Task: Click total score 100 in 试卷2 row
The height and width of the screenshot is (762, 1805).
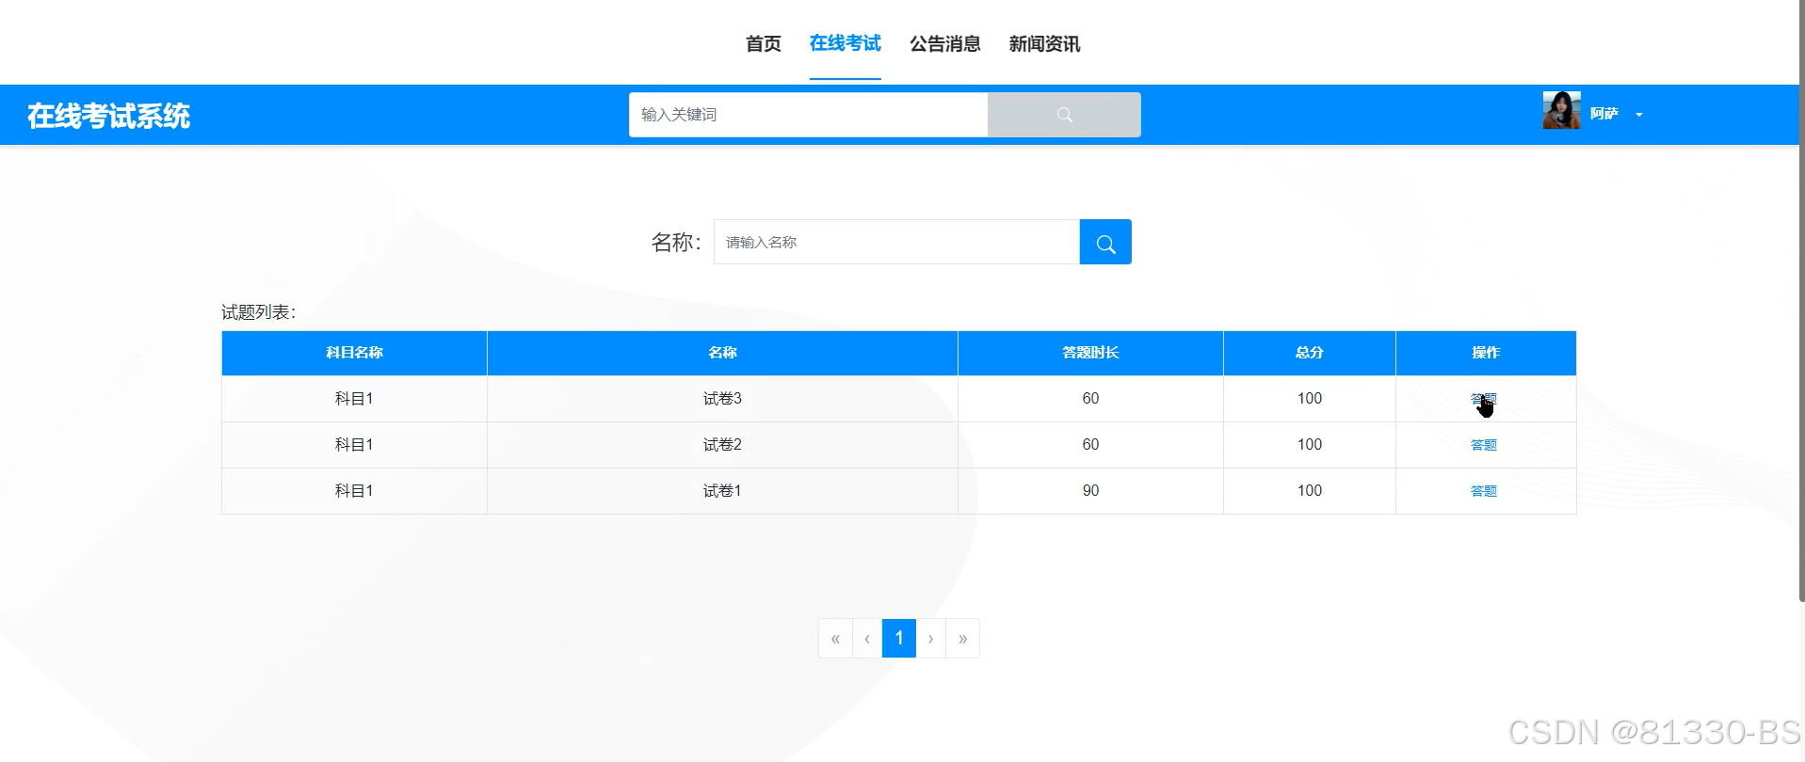Action: pyautogui.click(x=1310, y=445)
